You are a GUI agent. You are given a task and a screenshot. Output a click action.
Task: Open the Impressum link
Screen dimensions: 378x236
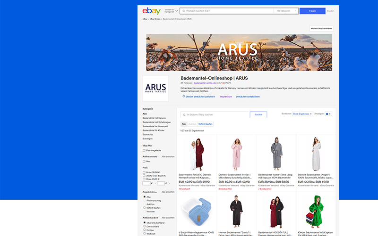226,97
